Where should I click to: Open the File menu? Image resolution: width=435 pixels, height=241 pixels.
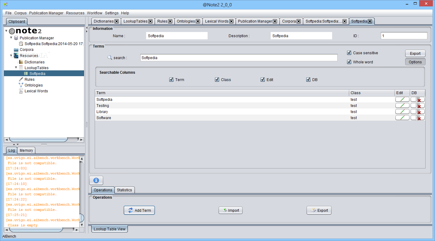[9, 13]
